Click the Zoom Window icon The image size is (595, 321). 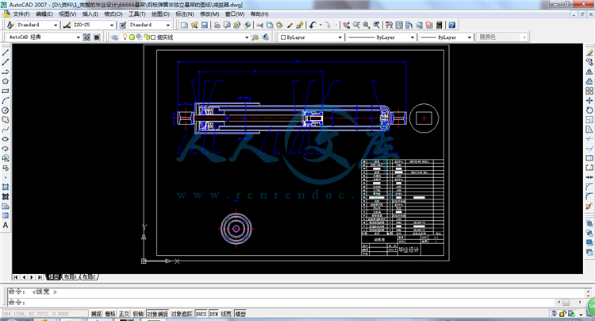[367, 25]
